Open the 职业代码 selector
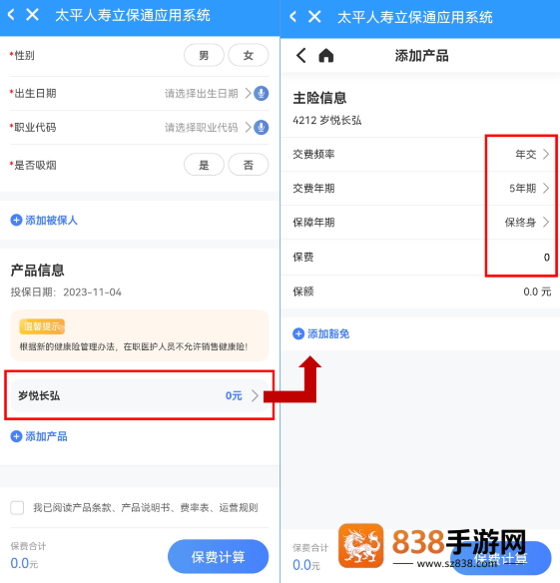Screen dimensions: 560x583 coord(208,128)
